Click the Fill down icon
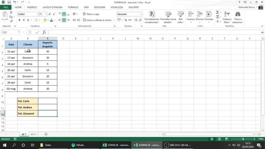The width and height of the screenshot is (265, 149). pos(218,17)
